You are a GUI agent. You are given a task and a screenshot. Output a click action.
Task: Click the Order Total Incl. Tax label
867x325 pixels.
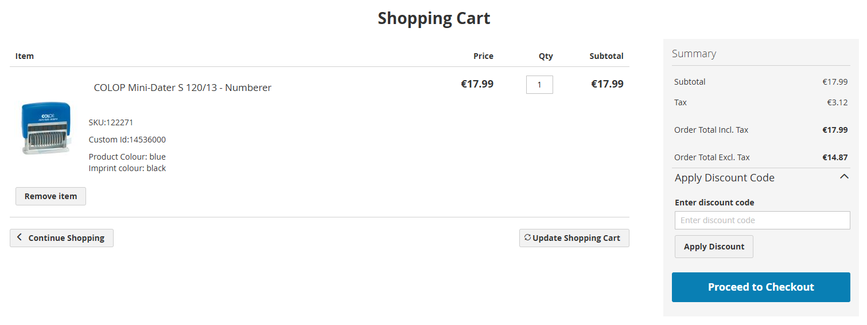tap(711, 130)
